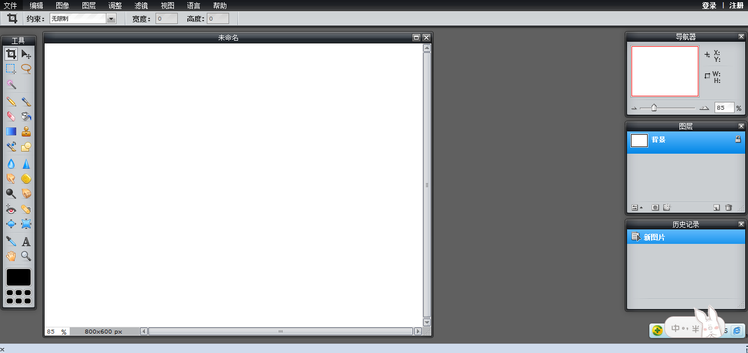Viewport: 748px width, 353px height.
Task: Select the Gradient tool
Action: point(11,131)
